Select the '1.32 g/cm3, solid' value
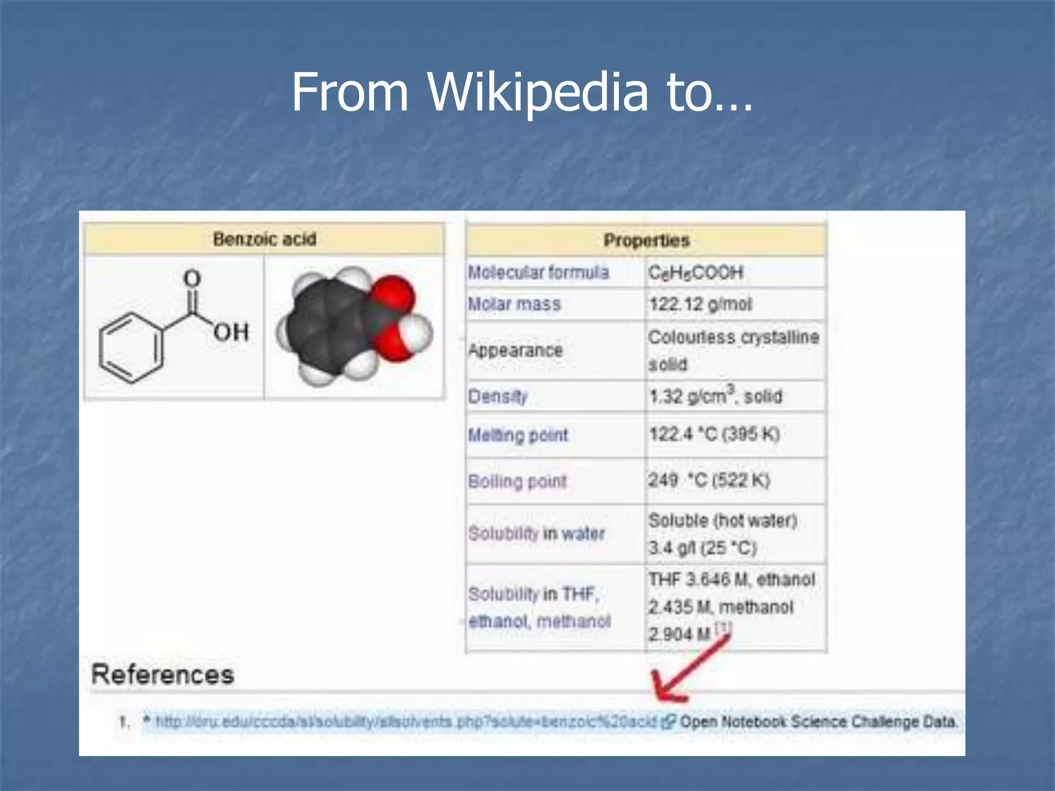Screen dimensions: 1055x791 [715, 395]
